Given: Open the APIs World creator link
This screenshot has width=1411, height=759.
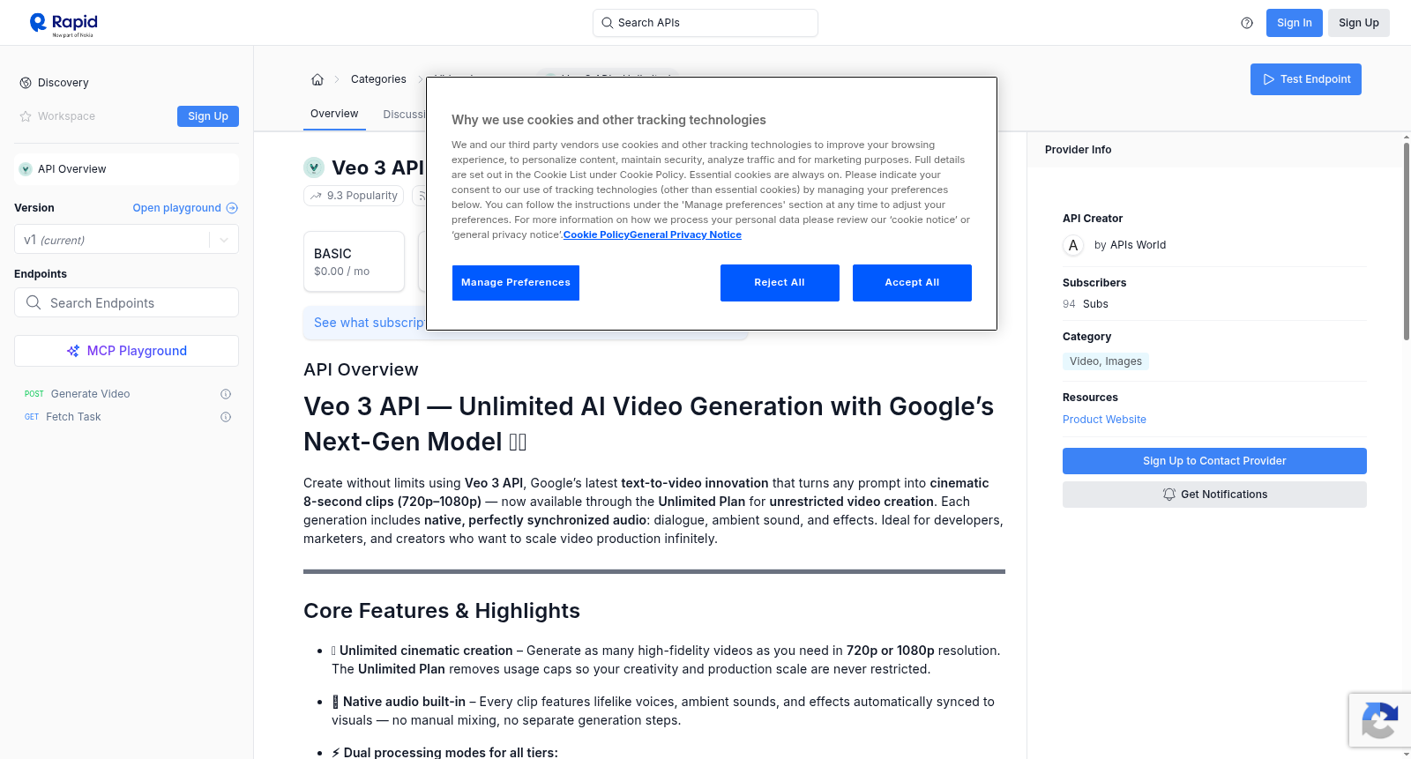Looking at the screenshot, I should [1138, 245].
